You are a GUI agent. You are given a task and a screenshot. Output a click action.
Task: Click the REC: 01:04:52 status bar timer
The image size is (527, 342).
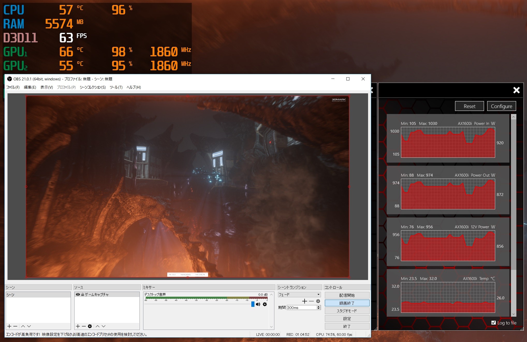(298, 335)
